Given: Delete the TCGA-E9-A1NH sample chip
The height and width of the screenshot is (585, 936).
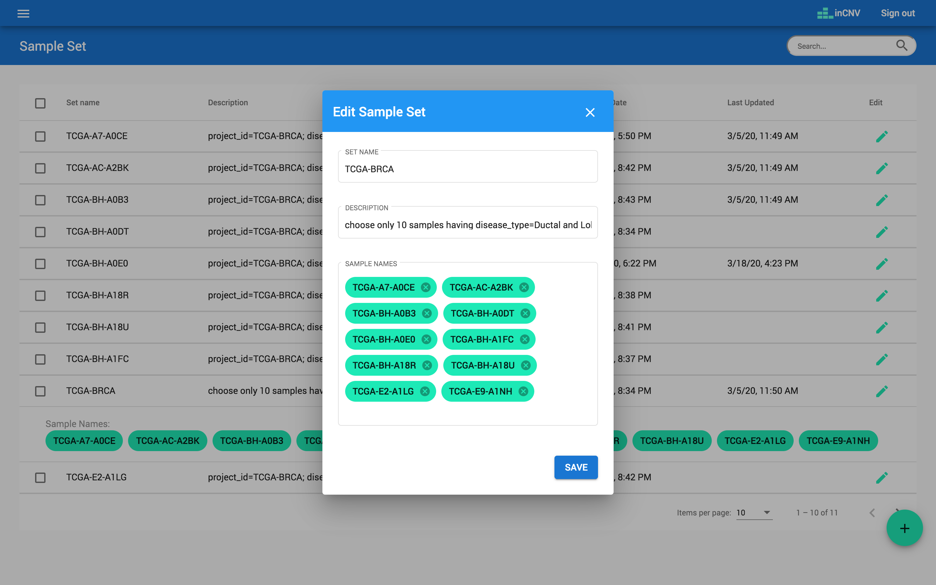Looking at the screenshot, I should 523,392.
